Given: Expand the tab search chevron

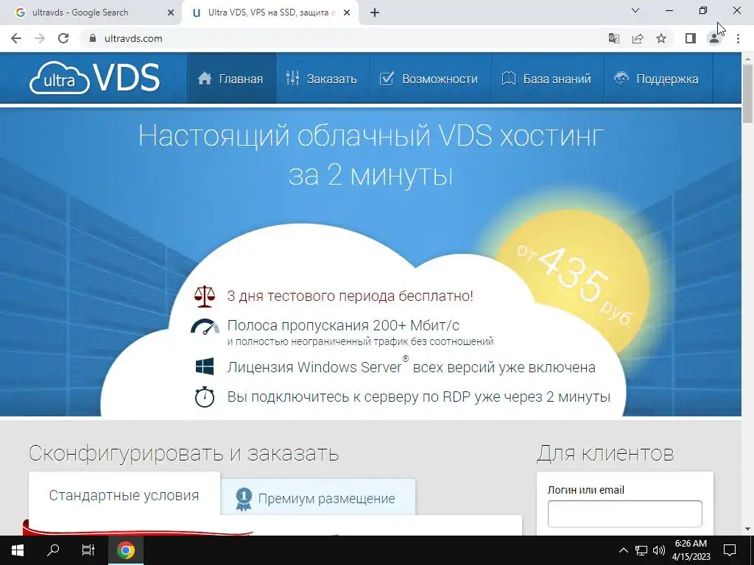Looking at the screenshot, I should click(x=635, y=10).
